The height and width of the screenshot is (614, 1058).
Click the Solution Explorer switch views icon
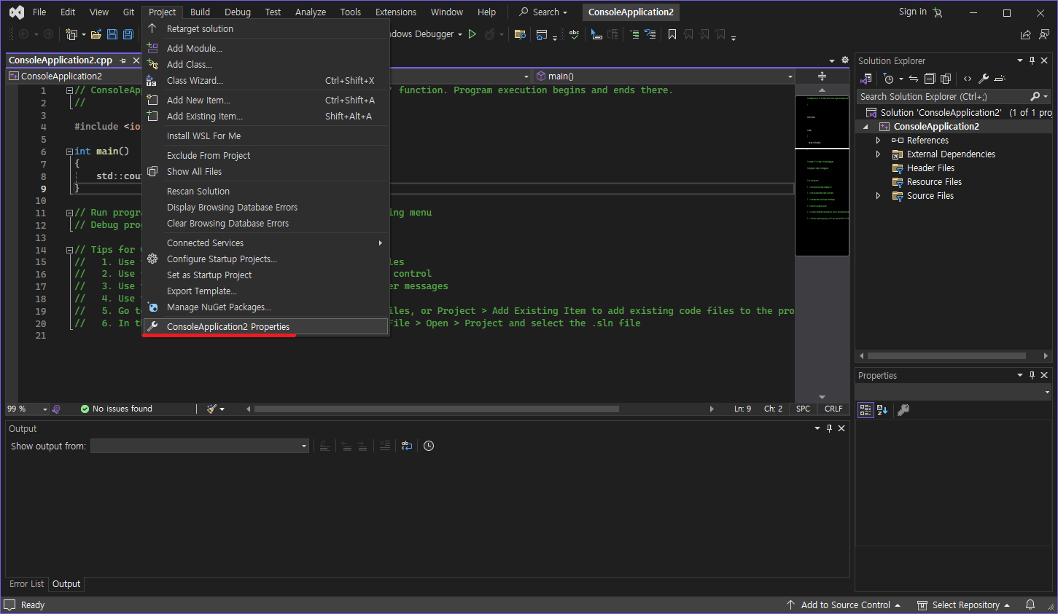click(866, 79)
